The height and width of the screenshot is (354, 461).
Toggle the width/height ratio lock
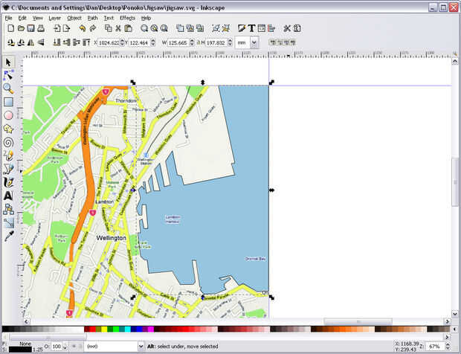199,42
